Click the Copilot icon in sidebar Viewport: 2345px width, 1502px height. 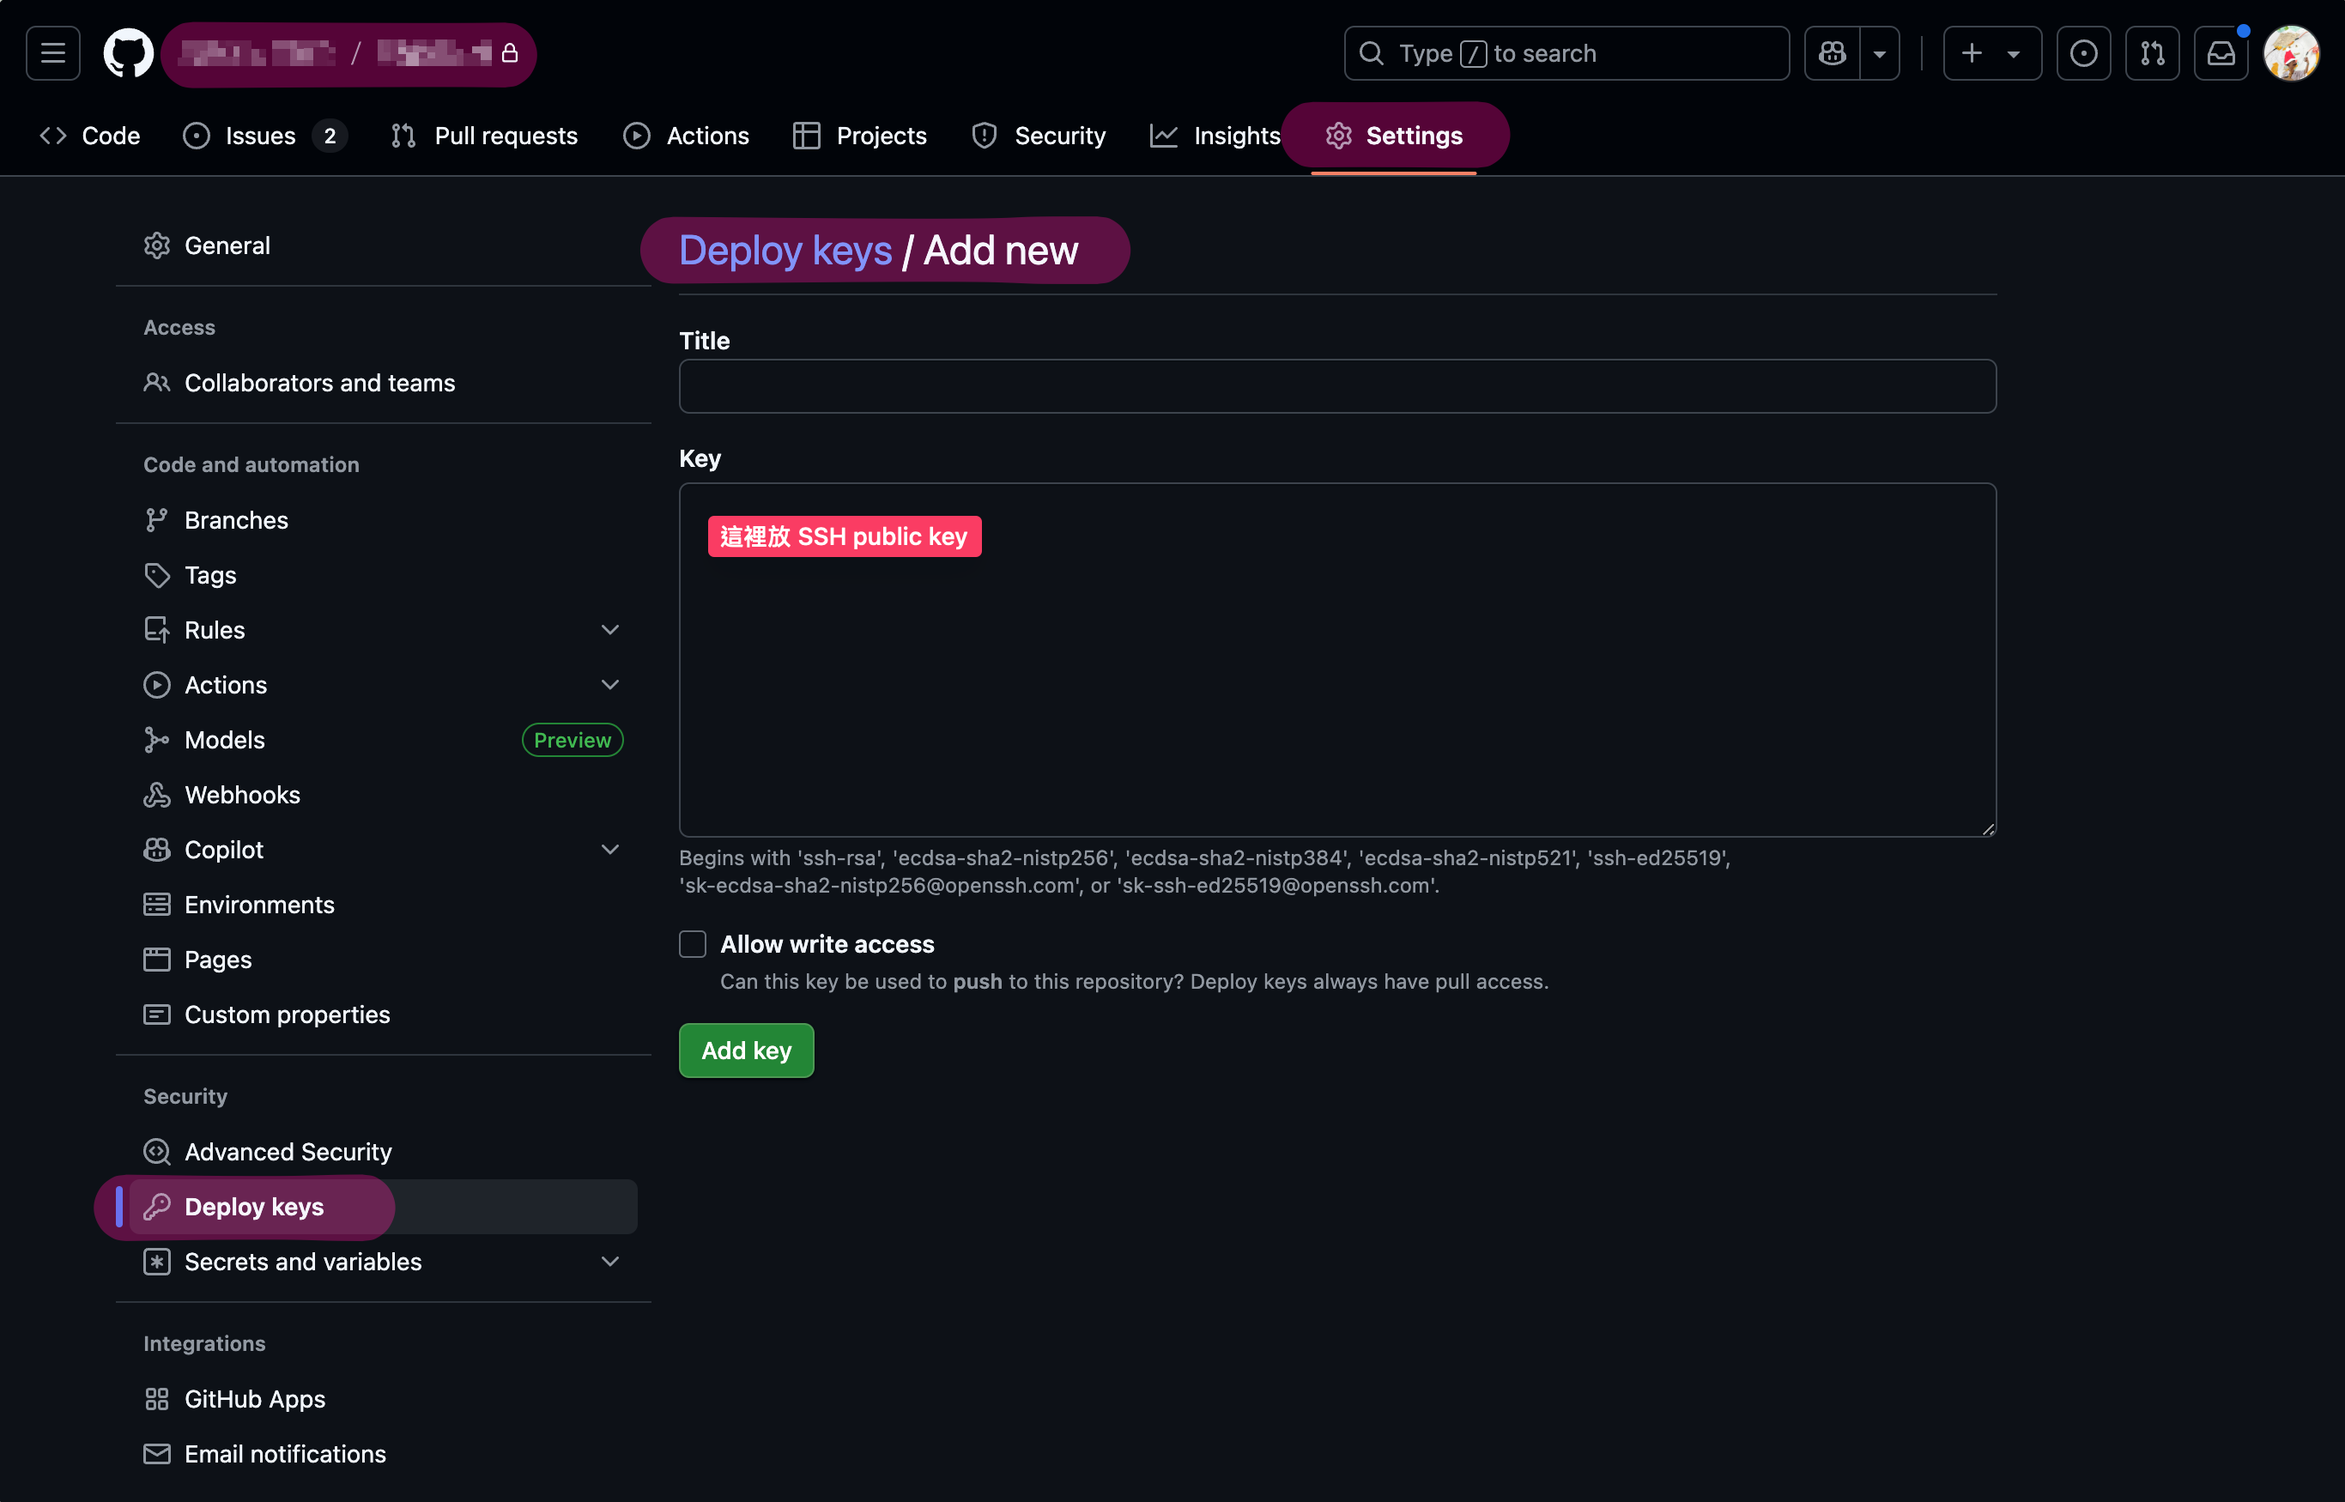[x=157, y=850]
